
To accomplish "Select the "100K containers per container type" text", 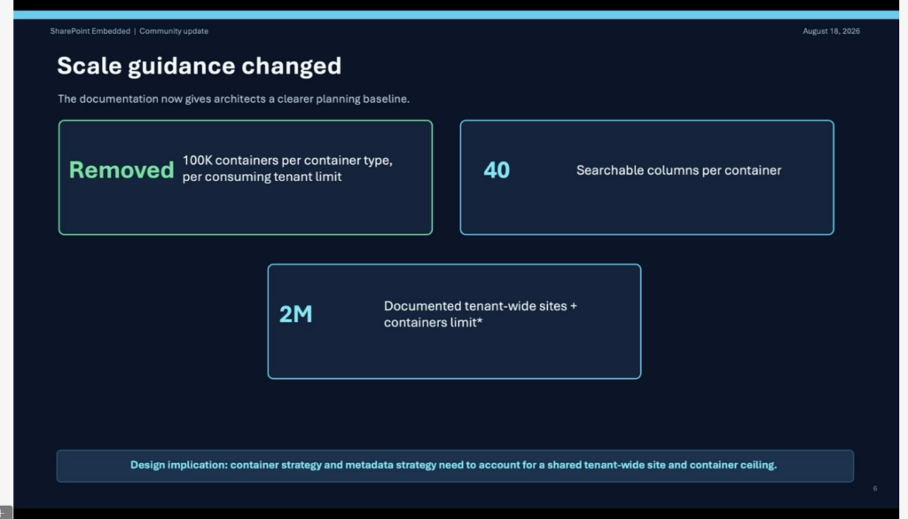I will pyautogui.click(x=287, y=161).
